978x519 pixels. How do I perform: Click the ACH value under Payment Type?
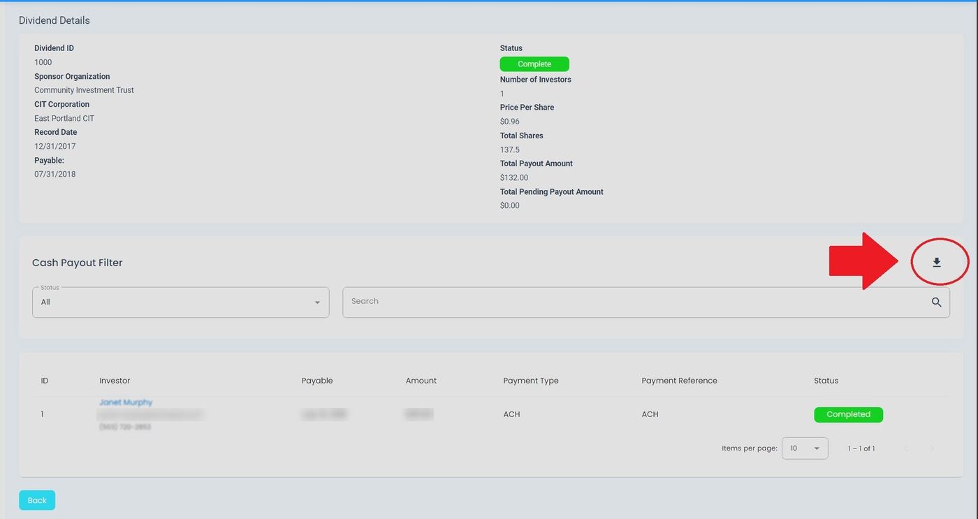point(511,414)
